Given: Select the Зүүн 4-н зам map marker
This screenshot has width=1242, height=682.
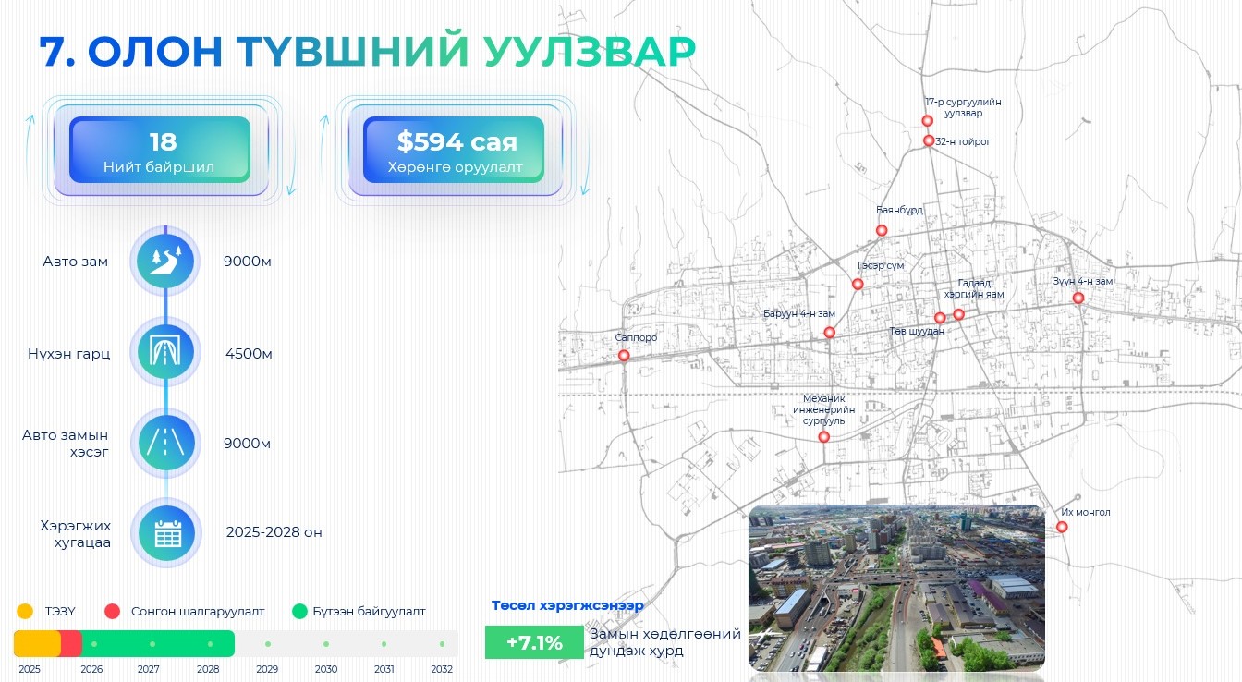Looking at the screenshot, I should [x=1078, y=298].
